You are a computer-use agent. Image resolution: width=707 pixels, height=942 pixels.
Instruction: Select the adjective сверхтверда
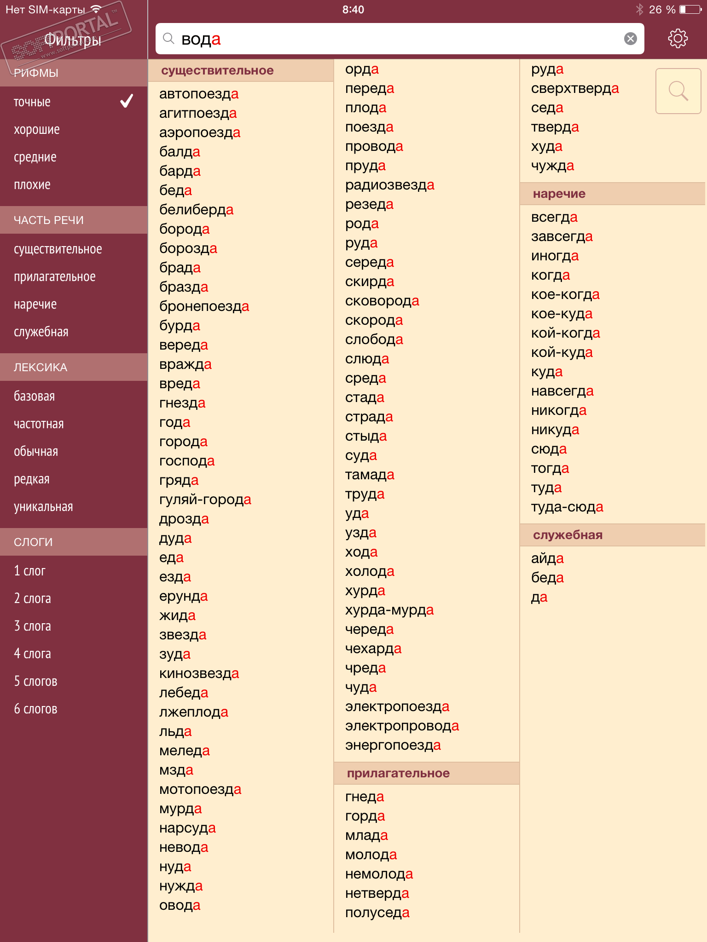point(575,88)
